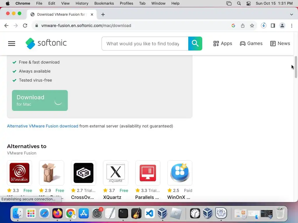Open the Apple menu
This screenshot has width=298, height=223.
tap(8, 3)
